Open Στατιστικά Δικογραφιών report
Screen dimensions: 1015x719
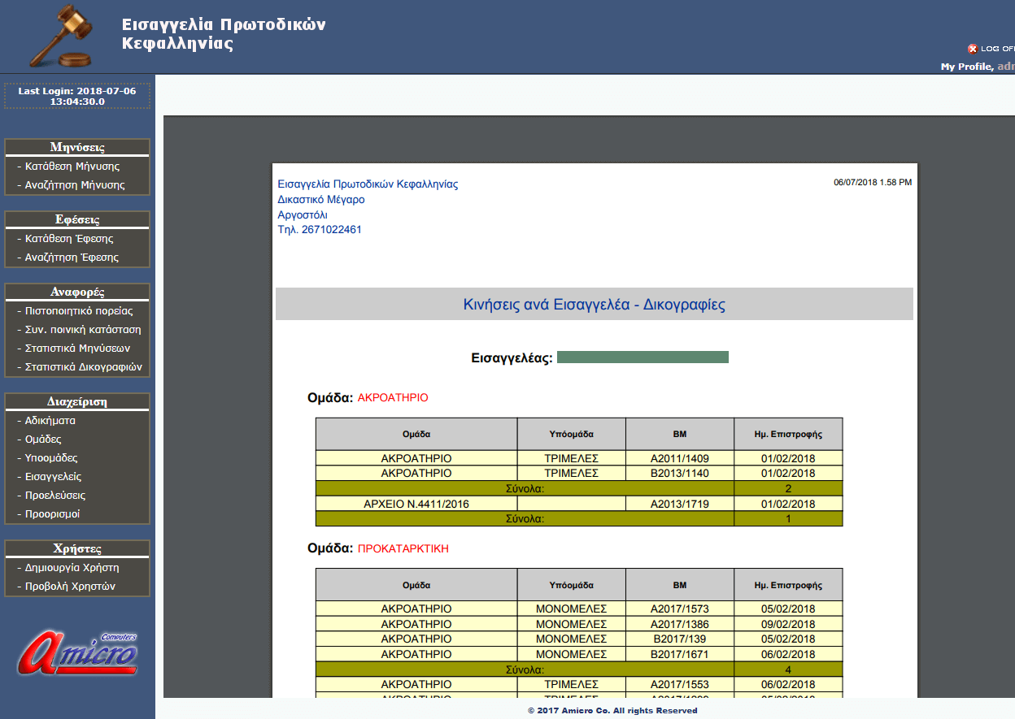click(83, 367)
